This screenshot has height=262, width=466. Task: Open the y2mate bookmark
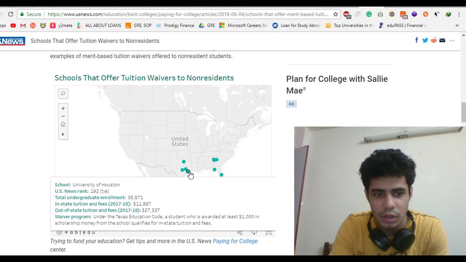[61, 25]
